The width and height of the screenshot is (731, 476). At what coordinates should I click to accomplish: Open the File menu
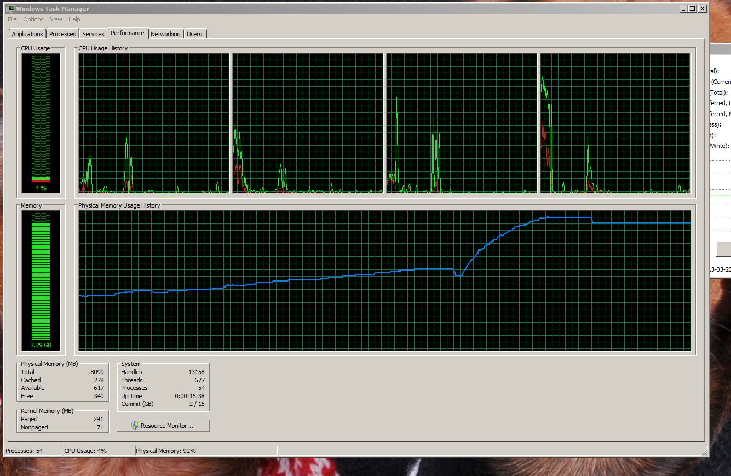tap(12, 19)
